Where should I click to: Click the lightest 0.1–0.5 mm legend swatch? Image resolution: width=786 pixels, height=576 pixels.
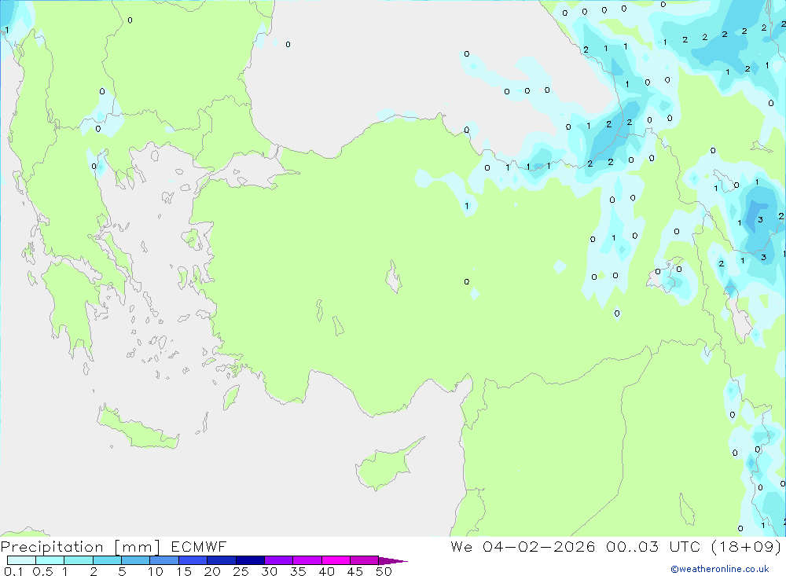[21, 560]
